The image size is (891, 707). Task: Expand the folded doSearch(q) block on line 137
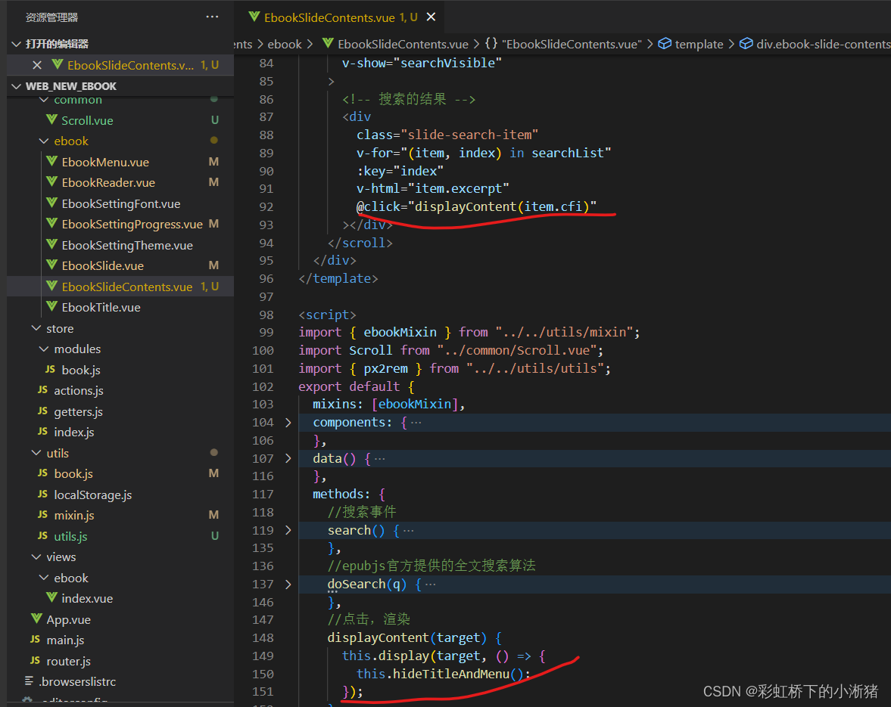pyautogui.click(x=288, y=584)
